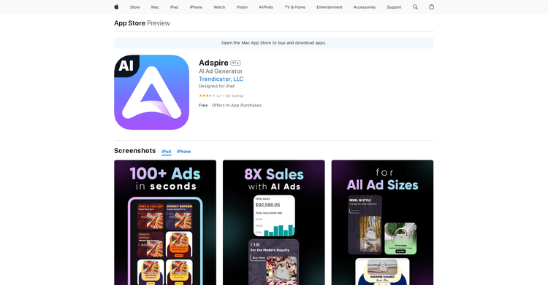This screenshot has height=285, width=548.
Task: Click the 'Offers In-App Purchases' text
Action: (x=237, y=106)
